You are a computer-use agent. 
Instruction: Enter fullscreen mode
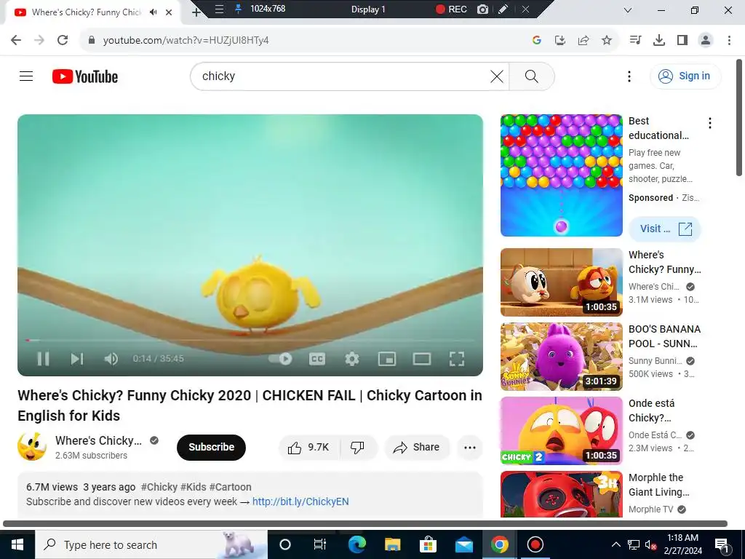[x=457, y=359]
